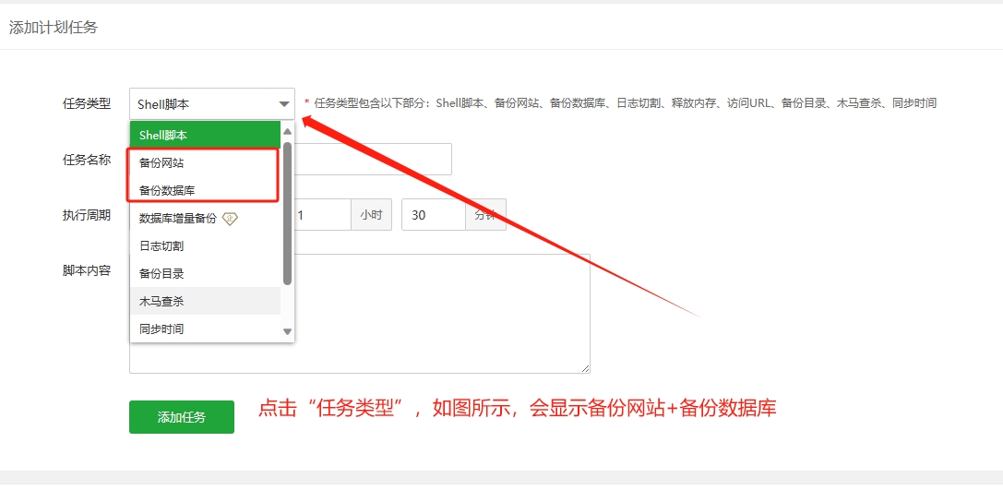Click the hours field showing 1
The image size is (1003, 490).
coord(322,215)
